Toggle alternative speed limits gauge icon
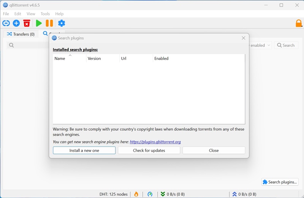Viewport: 304px width, 198px height. pos(150,194)
